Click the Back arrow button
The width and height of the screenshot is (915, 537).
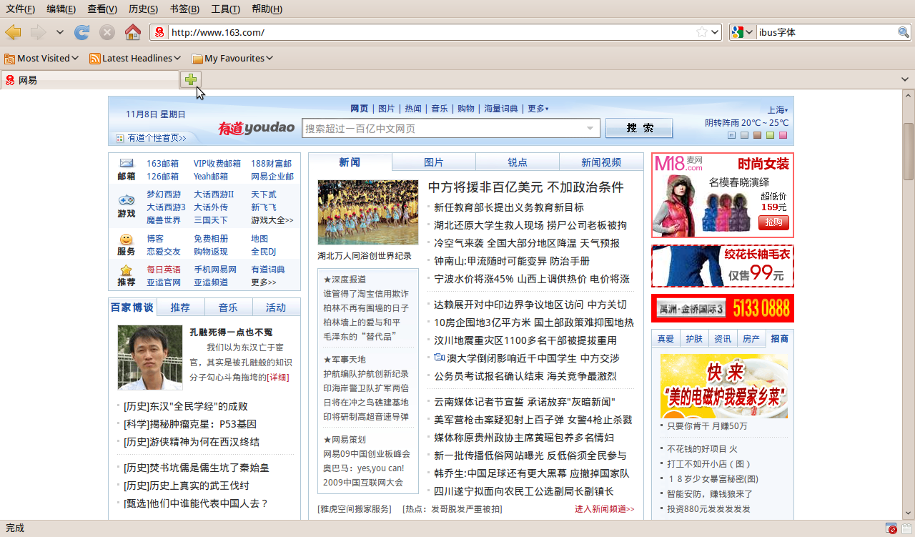coord(13,32)
